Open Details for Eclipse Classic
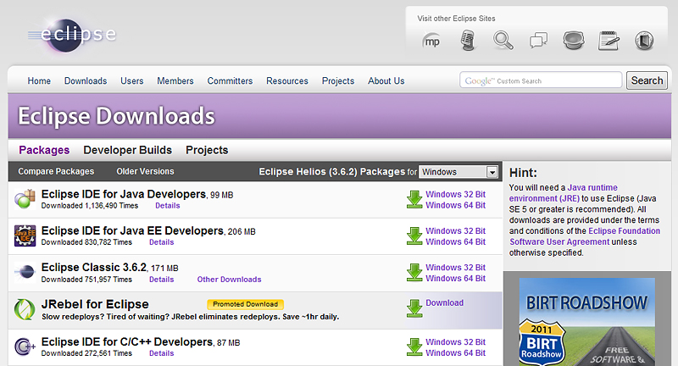 162,280
